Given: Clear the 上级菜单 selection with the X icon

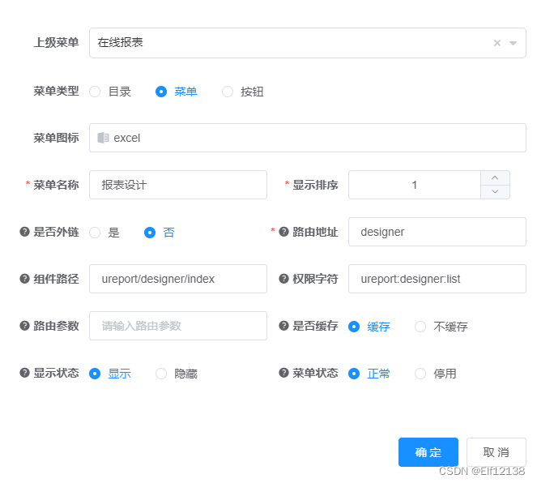Looking at the screenshot, I should pos(497,43).
